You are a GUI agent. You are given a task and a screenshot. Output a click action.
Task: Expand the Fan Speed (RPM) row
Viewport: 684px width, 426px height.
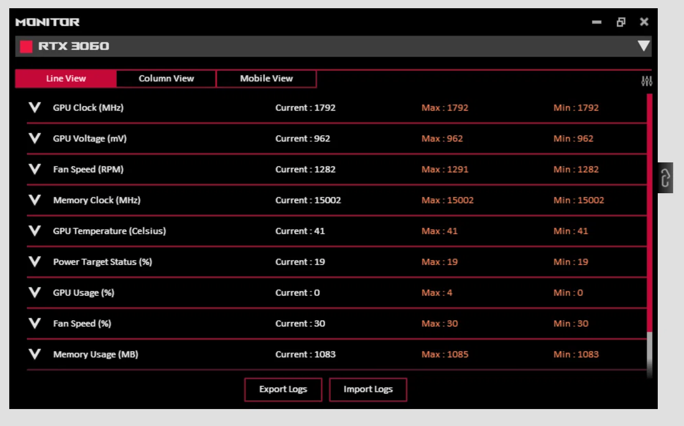click(34, 169)
